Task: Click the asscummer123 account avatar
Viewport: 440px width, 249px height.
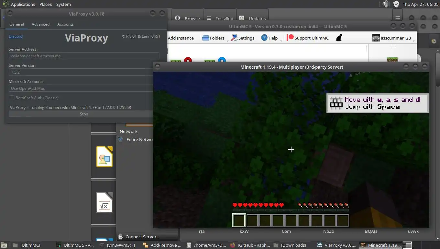Action: pyautogui.click(x=376, y=38)
